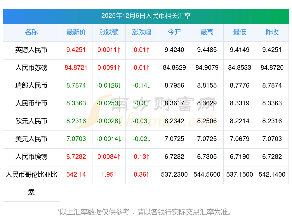Screen dimensions: 292x221
Task: Click the low price 6.7190
Action: pos(240,156)
